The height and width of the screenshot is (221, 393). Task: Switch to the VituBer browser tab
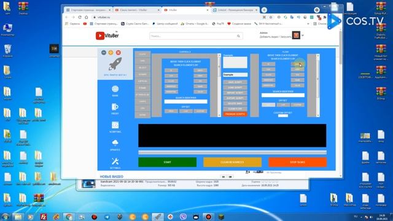pos(185,10)
